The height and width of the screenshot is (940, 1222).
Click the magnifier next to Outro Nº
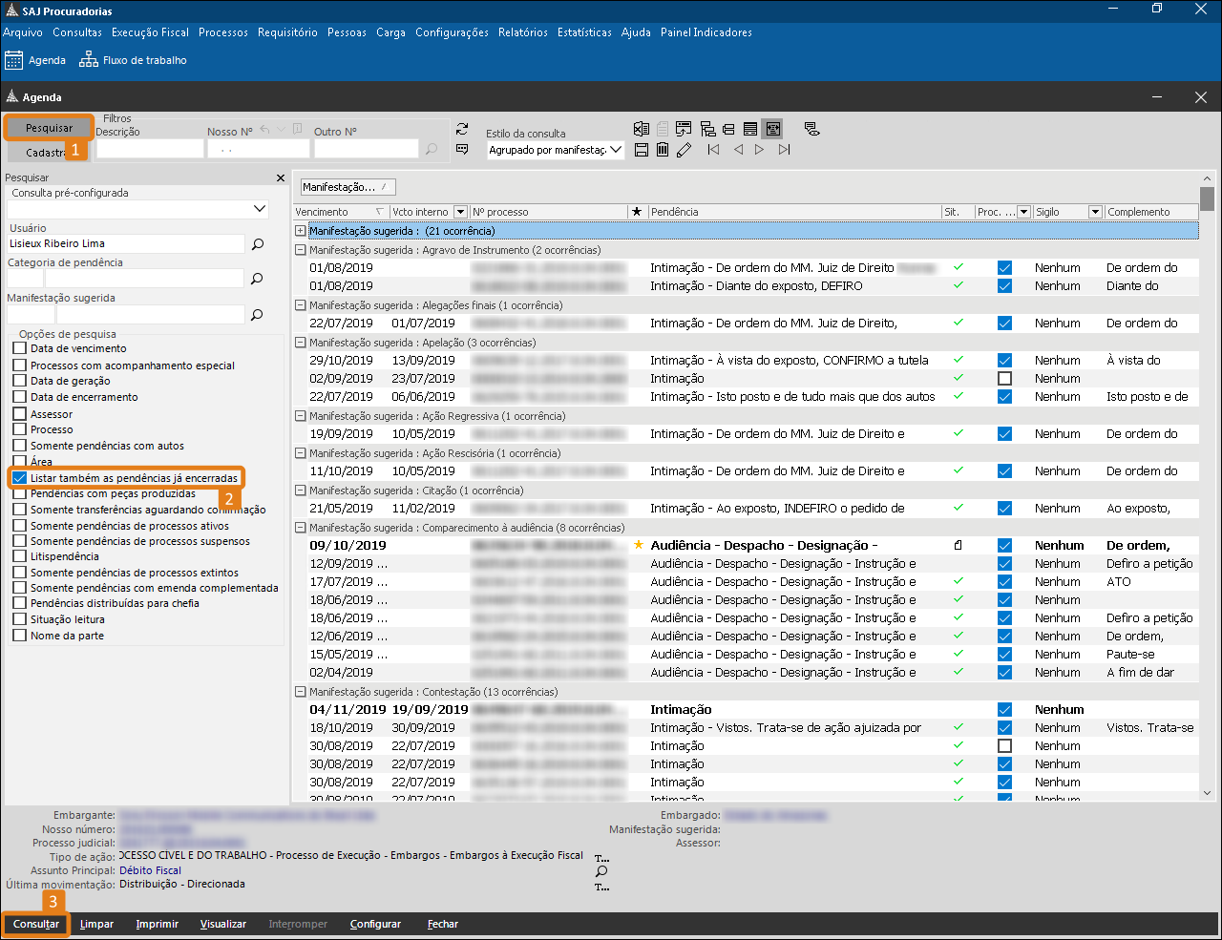(432, 149)
